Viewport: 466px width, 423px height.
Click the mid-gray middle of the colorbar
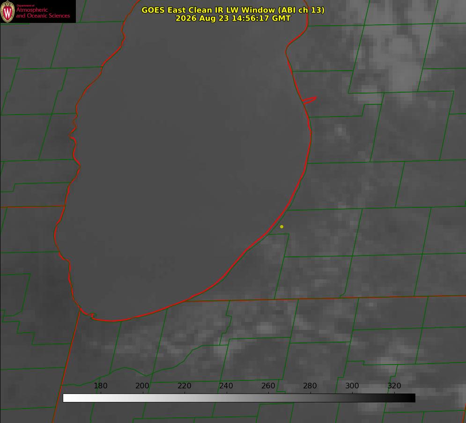[239, 398]
